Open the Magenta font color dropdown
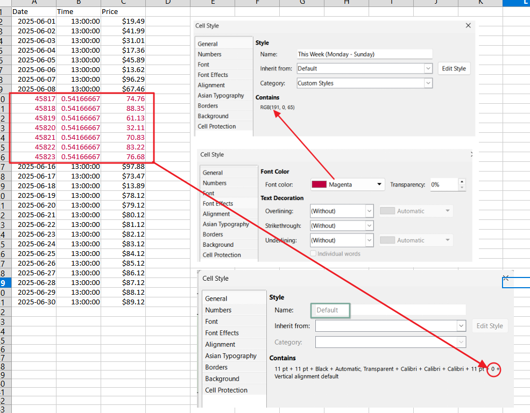The width and height of the screenshot is (530, 413). coord(379,184)
